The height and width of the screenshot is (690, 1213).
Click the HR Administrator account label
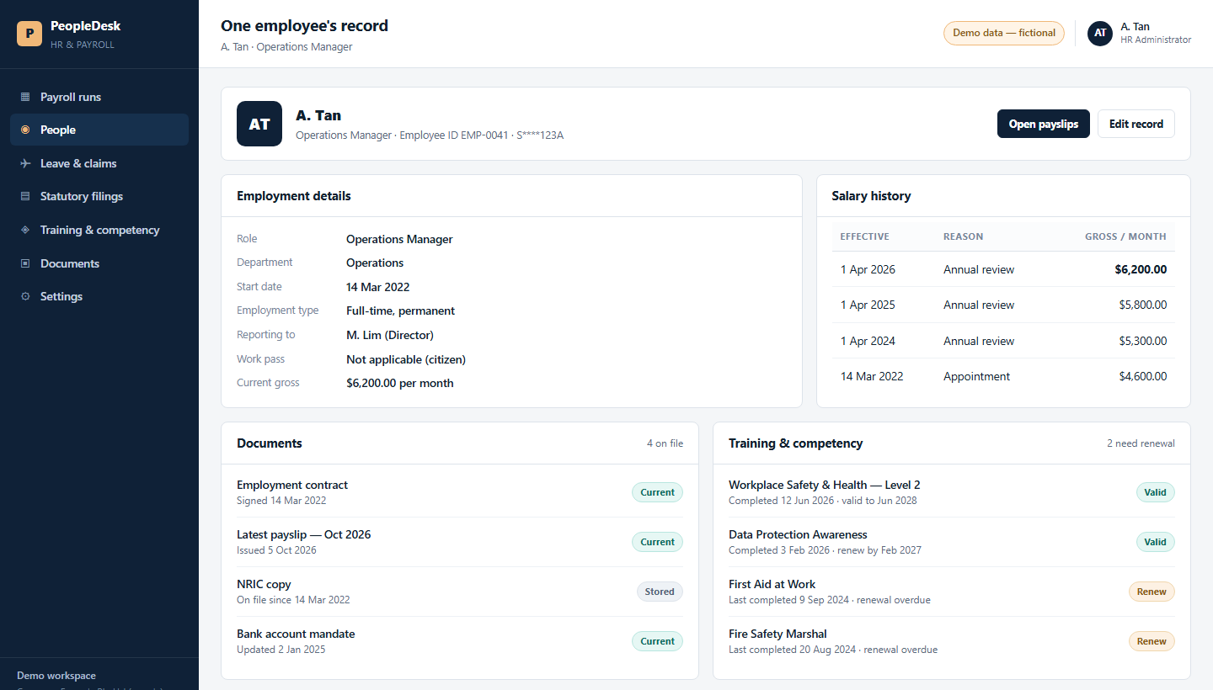(1156, 40)
